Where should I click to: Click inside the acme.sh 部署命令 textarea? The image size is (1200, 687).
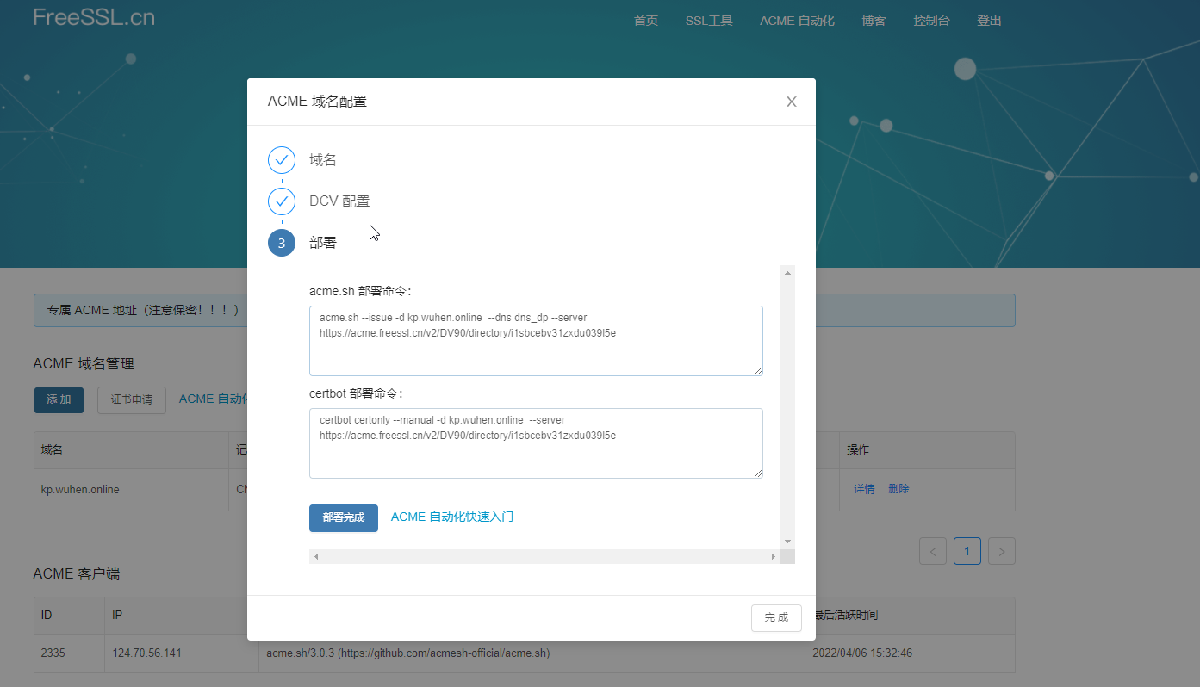pyautogui.click(x=536, y=341)
